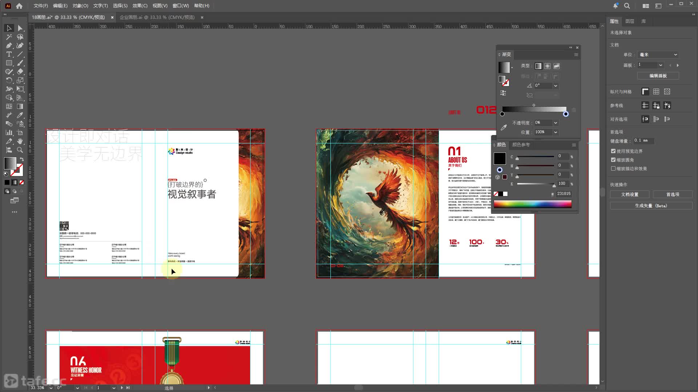Open the Edit Toolbar ellipsis
This screenshot has width=698, height=392.
coord(15,212)
